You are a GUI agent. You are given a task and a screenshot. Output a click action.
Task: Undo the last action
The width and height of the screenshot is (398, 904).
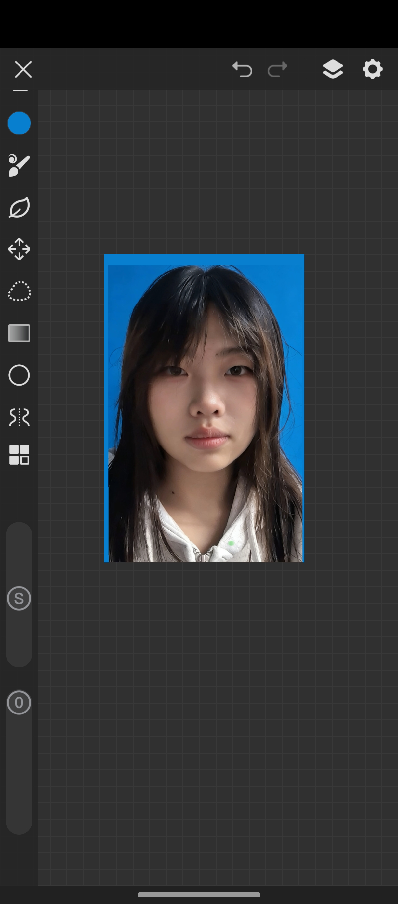click(x=242, y=69)
